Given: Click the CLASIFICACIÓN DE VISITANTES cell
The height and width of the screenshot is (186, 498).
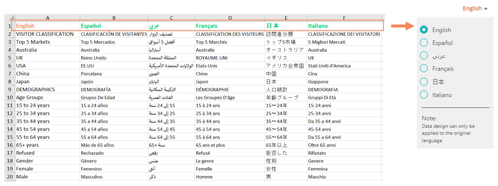Looking at the screenshot, I should [x=114, y=34].
